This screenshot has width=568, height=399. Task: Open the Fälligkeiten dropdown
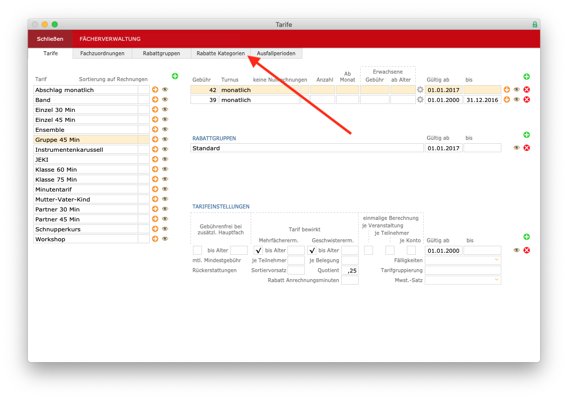click(463, 260)
